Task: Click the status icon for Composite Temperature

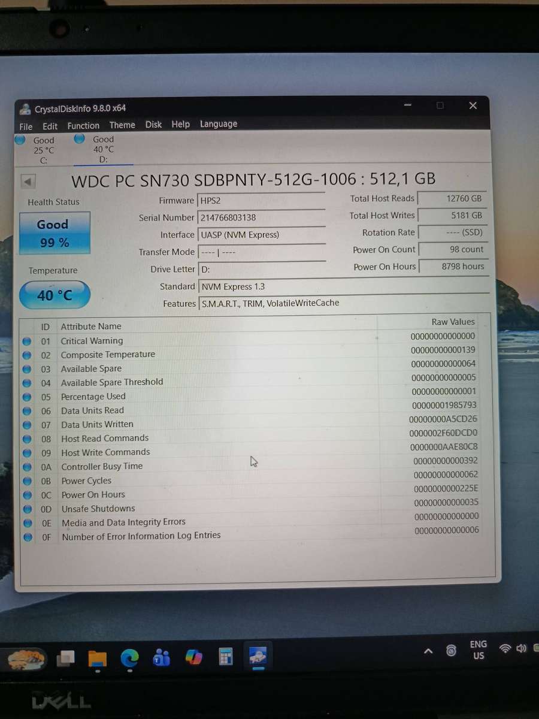Action: (x=26, y=355)
